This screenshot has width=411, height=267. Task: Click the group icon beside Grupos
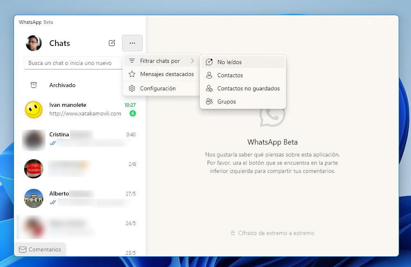click(x=210, y=101)
